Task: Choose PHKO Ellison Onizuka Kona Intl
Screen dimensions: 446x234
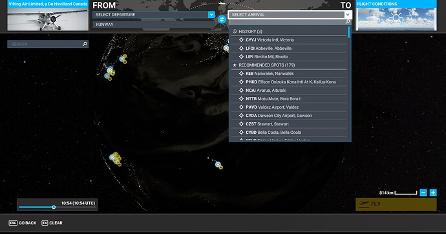Action: 290,82
